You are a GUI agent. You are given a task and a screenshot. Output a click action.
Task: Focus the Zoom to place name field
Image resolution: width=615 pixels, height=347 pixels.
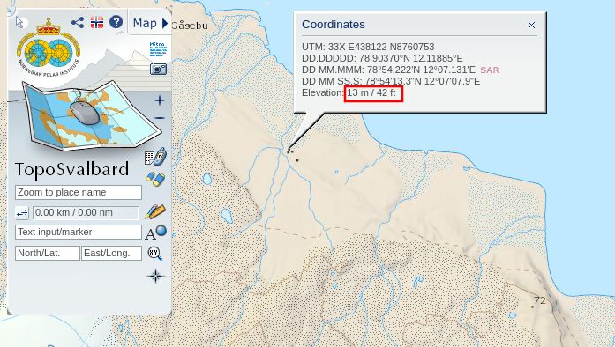(79, 192)
